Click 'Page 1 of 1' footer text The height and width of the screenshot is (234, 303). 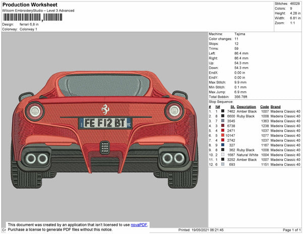point(291,230)
